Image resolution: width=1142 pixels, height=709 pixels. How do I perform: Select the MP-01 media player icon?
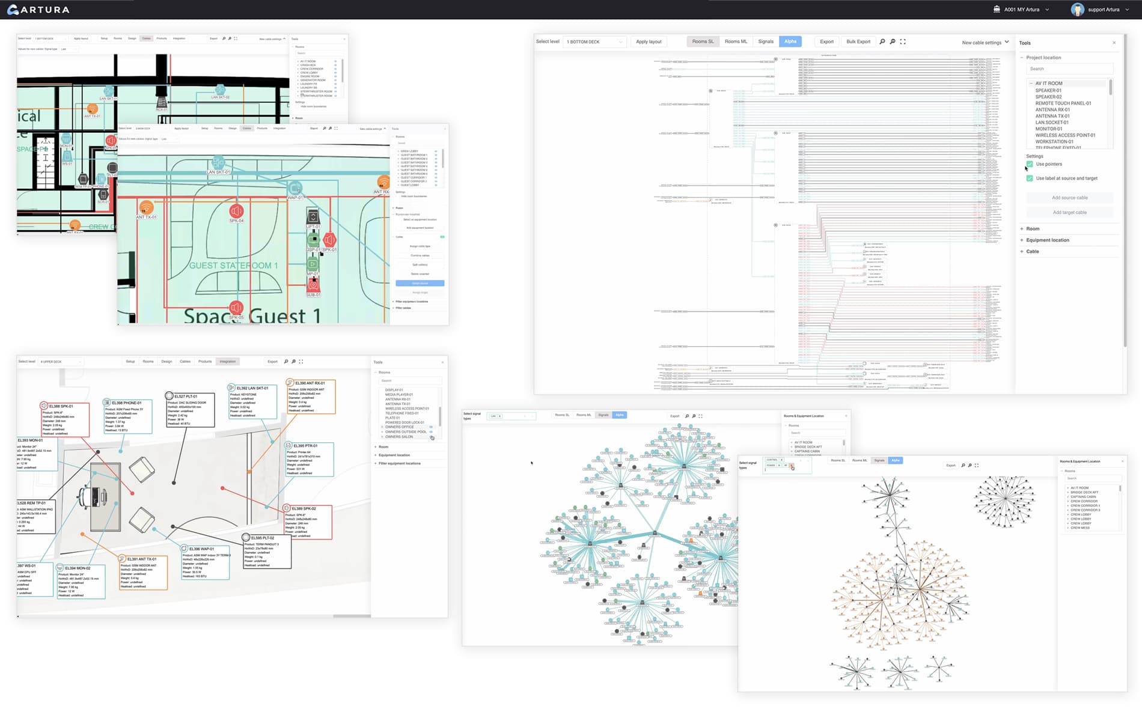click(x=313, y=263)
